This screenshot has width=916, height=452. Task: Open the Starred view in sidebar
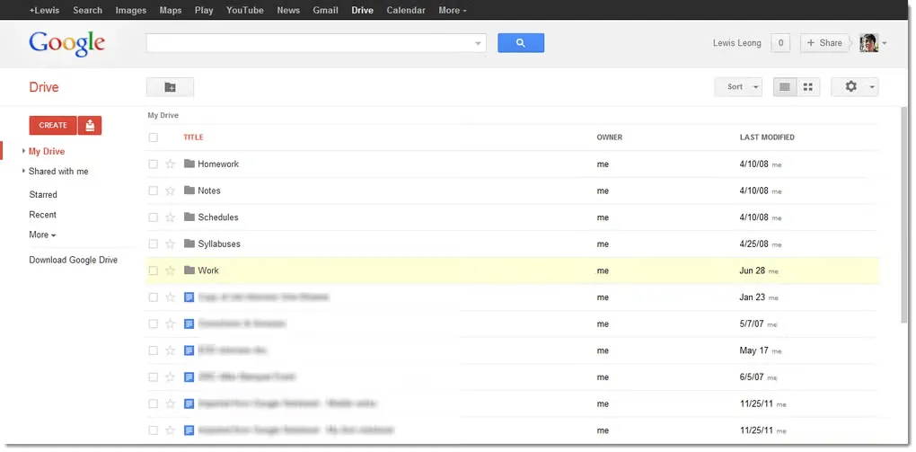(43, 194)
